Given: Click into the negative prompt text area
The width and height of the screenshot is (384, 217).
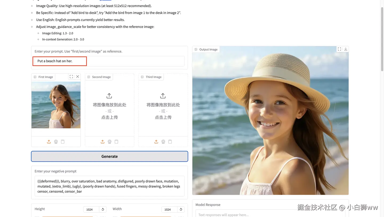Looking at the screenshot, I should tap(110, 186).
